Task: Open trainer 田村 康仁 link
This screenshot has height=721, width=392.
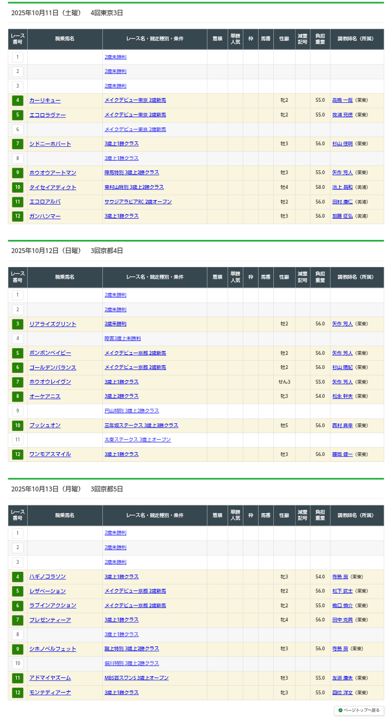Action: pyautogui.click(x=342, y=201)
